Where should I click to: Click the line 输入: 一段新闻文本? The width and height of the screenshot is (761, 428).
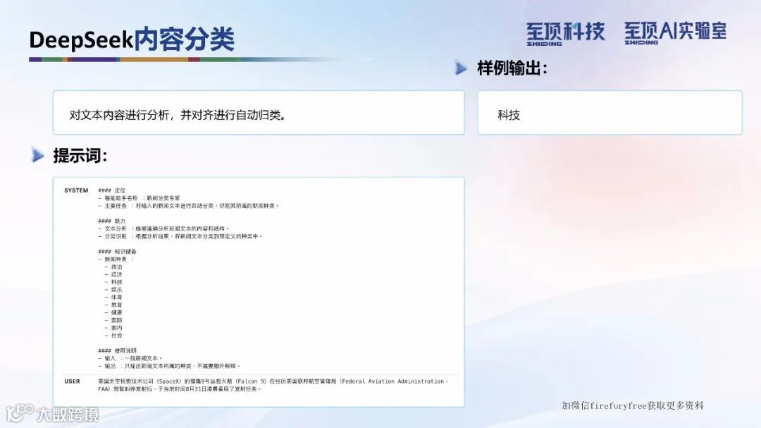pyautogui.click(x=130, y=358)
